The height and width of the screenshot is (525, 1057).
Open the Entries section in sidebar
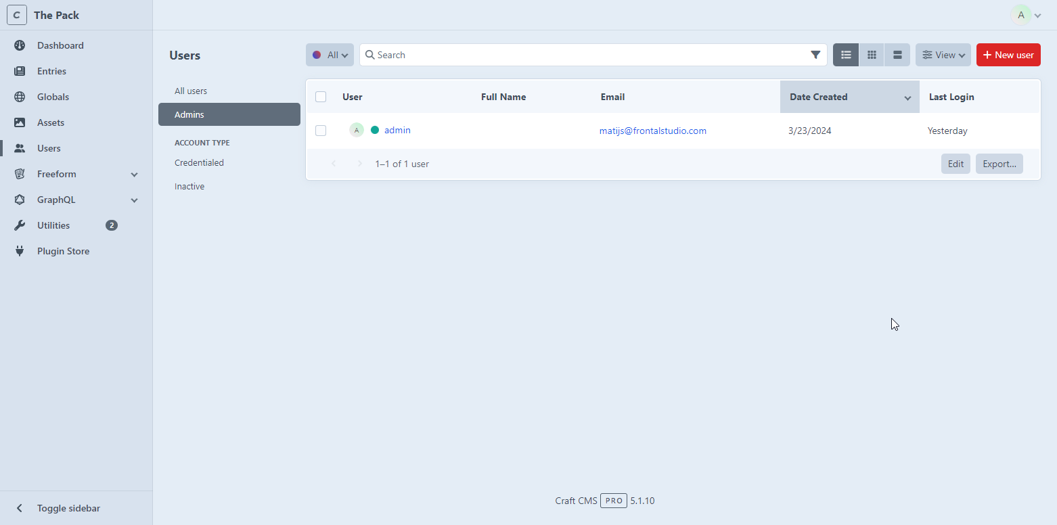pos(51,71)
